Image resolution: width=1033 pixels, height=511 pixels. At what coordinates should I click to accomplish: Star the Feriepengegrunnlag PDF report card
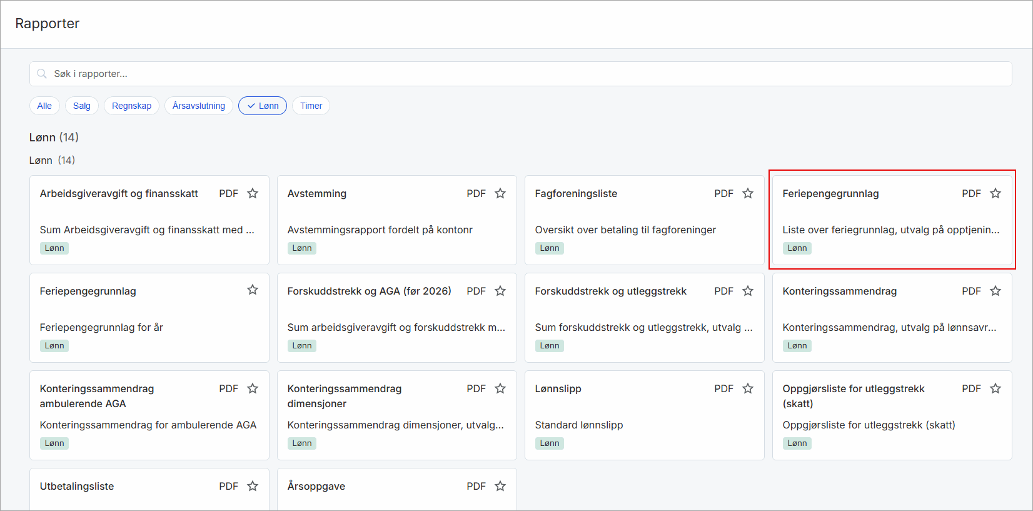pyautogui.click(x=995, y=193)
